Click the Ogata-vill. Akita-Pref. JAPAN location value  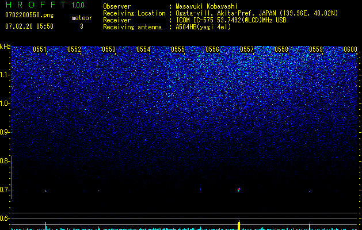tap(257, 13)
